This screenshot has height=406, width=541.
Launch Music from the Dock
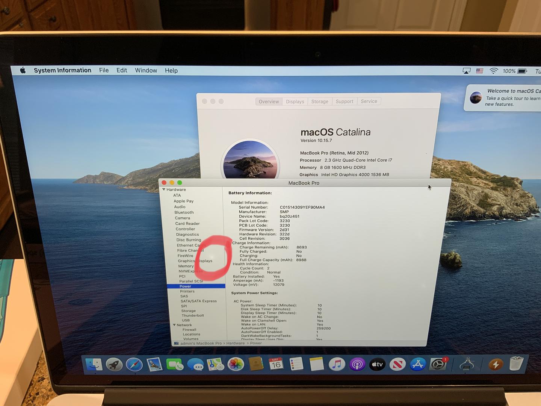337,364
